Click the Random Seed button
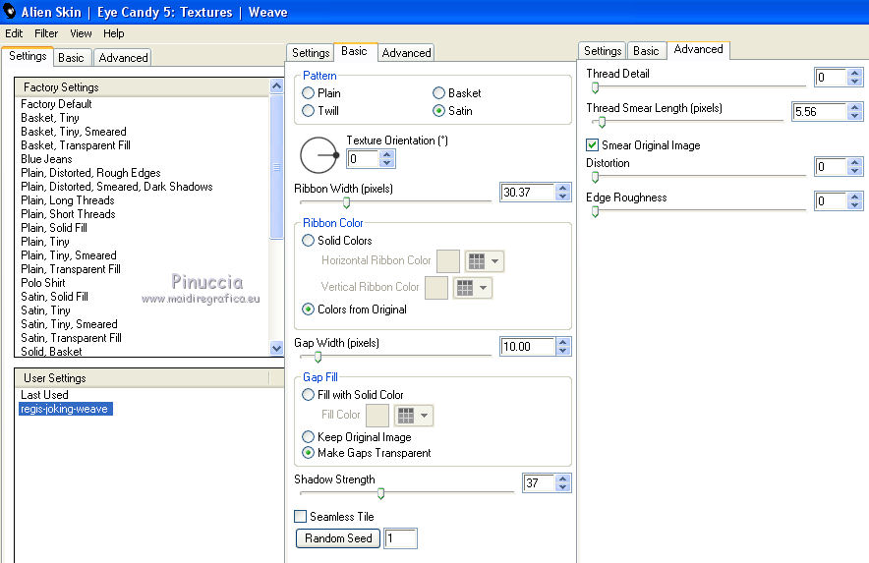The image size is (869, 563). pos(338,538)
